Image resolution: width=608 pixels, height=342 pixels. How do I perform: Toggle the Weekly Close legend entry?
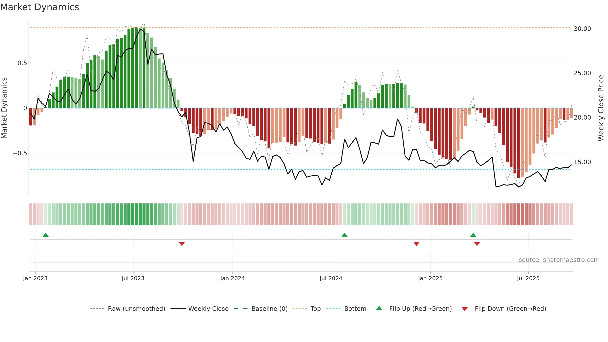click(199, 309)
